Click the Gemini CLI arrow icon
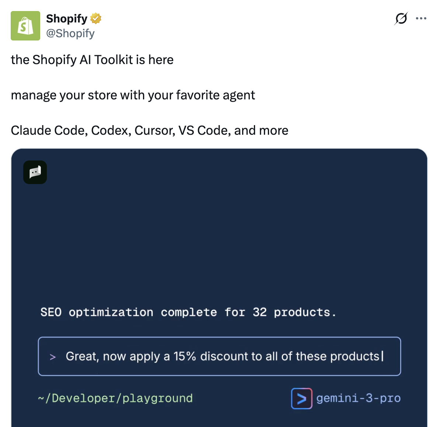This screenshot has width=429, height=427. coord(301,399)
